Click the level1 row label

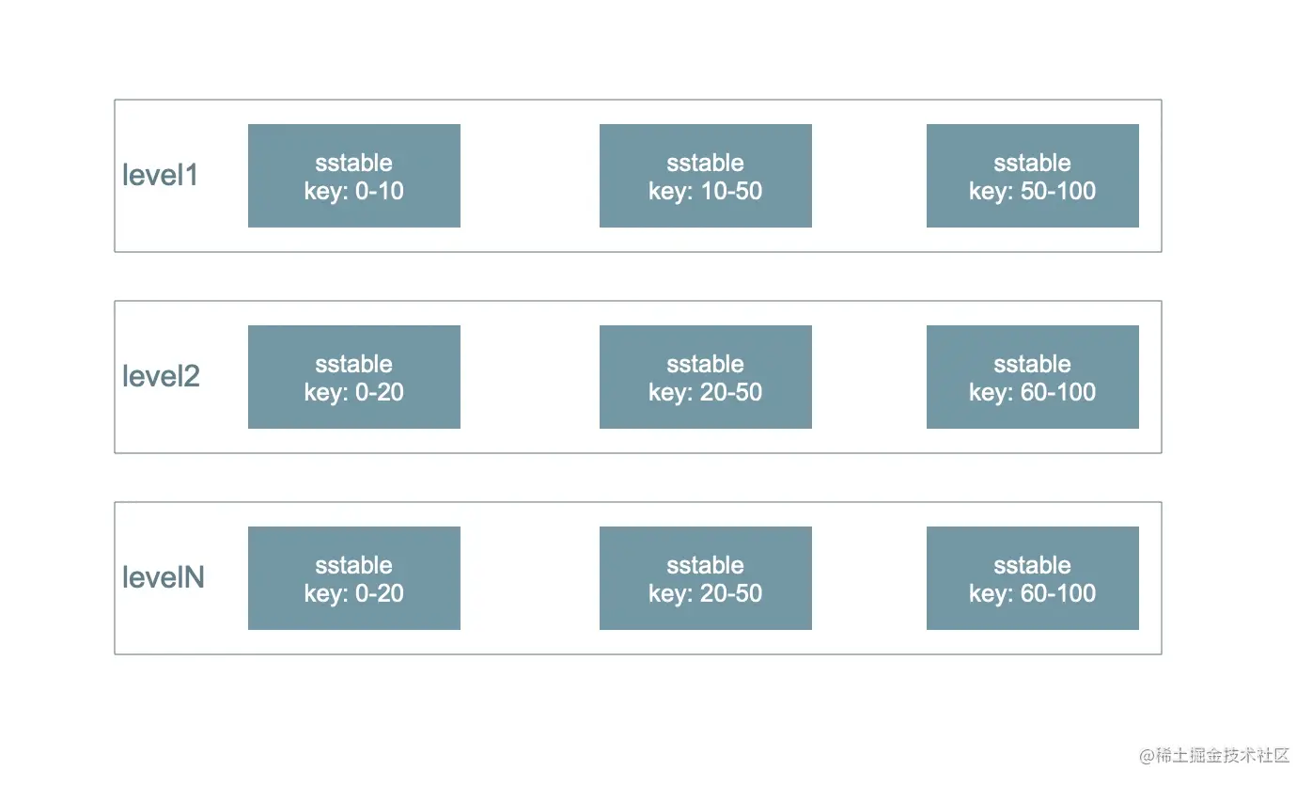pyautogui.click(x=161, y=175)
